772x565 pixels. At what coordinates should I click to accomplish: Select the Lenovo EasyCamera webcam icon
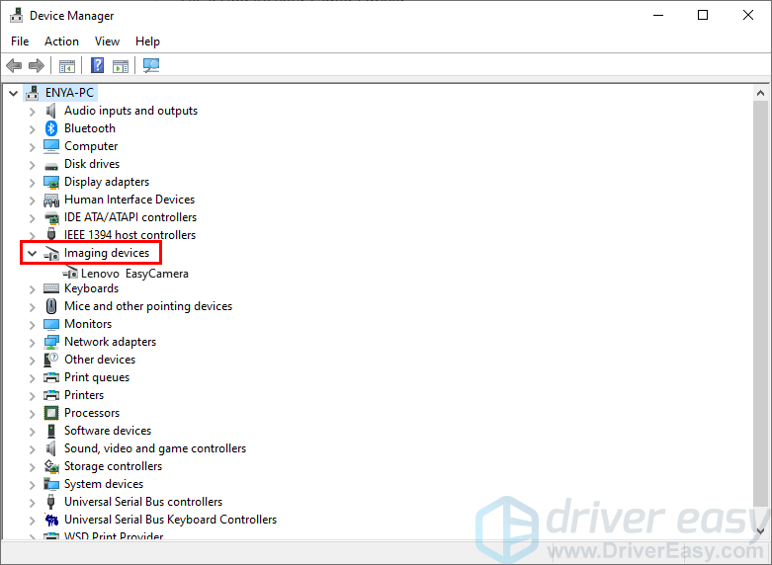(x=69, y=274)
